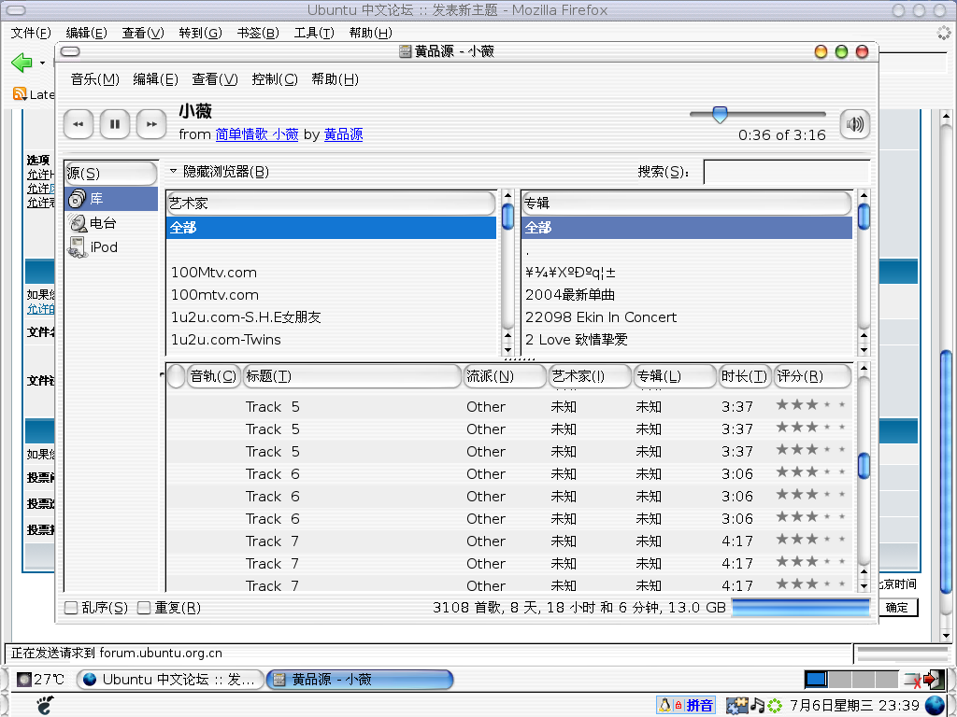Click the log out door icon
Screen dimensions: 957x717
(x=932, y=679)
